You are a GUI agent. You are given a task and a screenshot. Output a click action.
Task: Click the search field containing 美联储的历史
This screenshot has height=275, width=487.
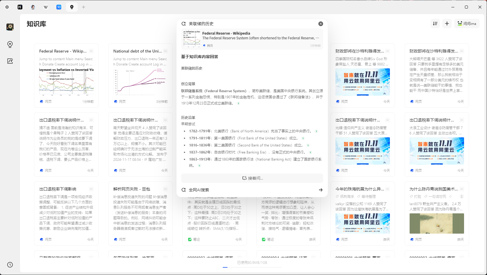click(x=252, y=24)
